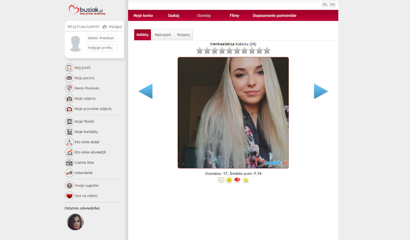
Task: Click the envelope message icon below photo
Action: pyautogui.click(x=221, y=180)
